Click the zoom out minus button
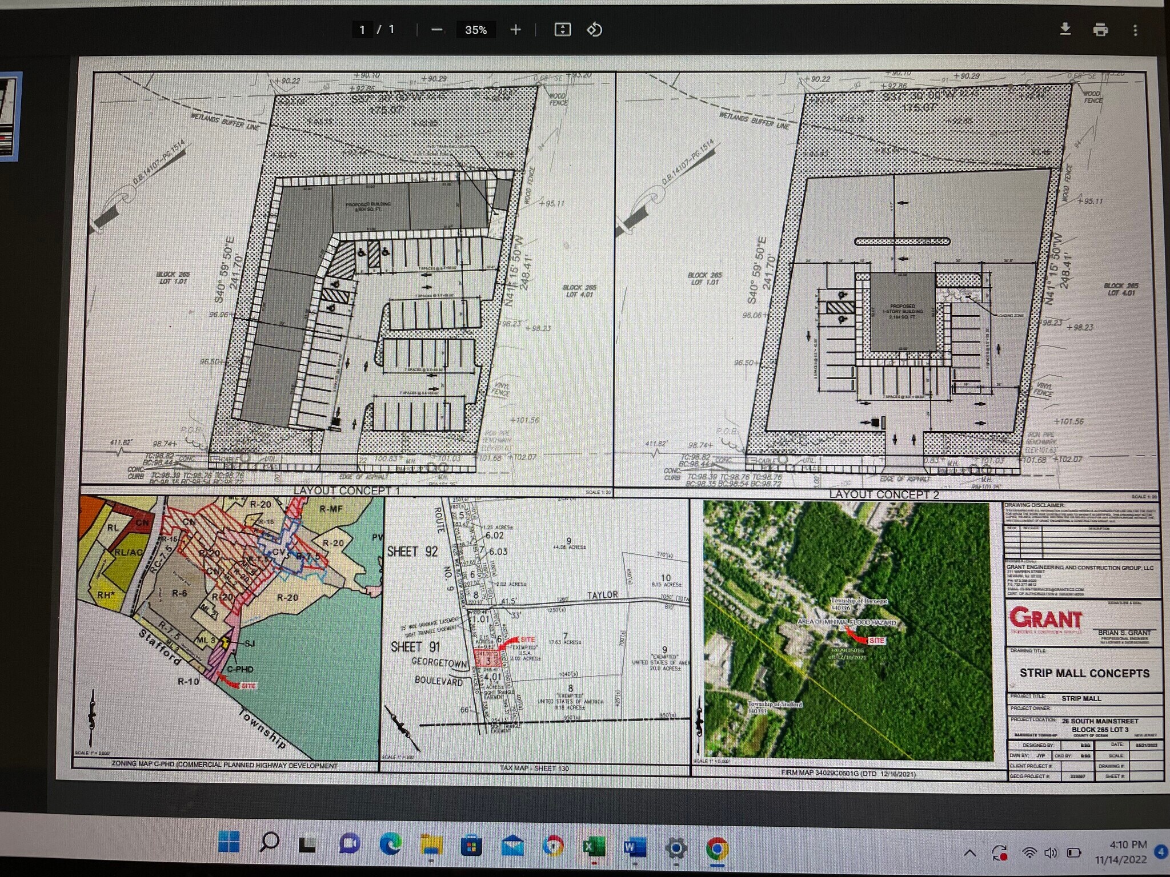The width and height of the screenshot is (1170, 877). coord(437,30)
